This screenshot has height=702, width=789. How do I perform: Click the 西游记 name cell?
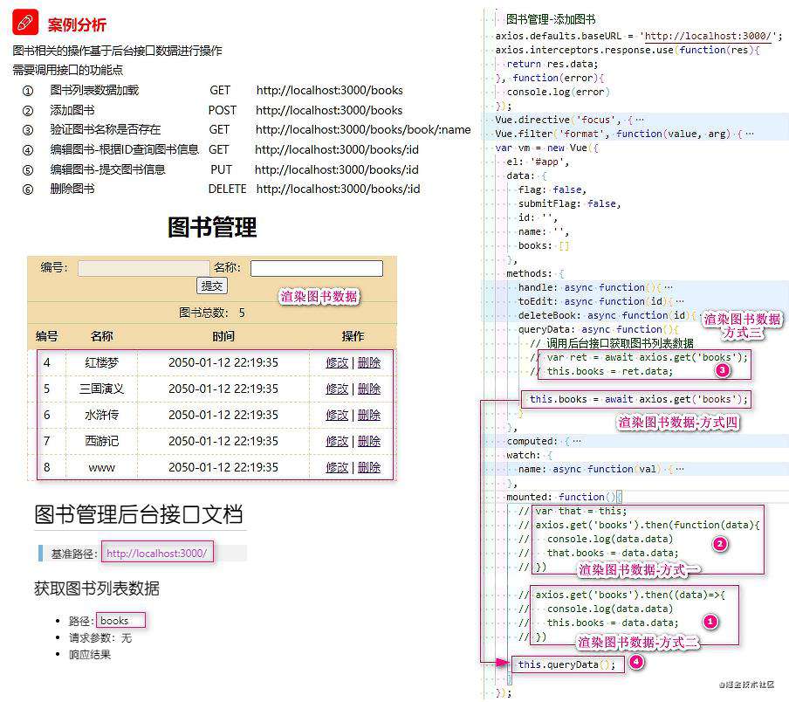(x=101, y=441)
